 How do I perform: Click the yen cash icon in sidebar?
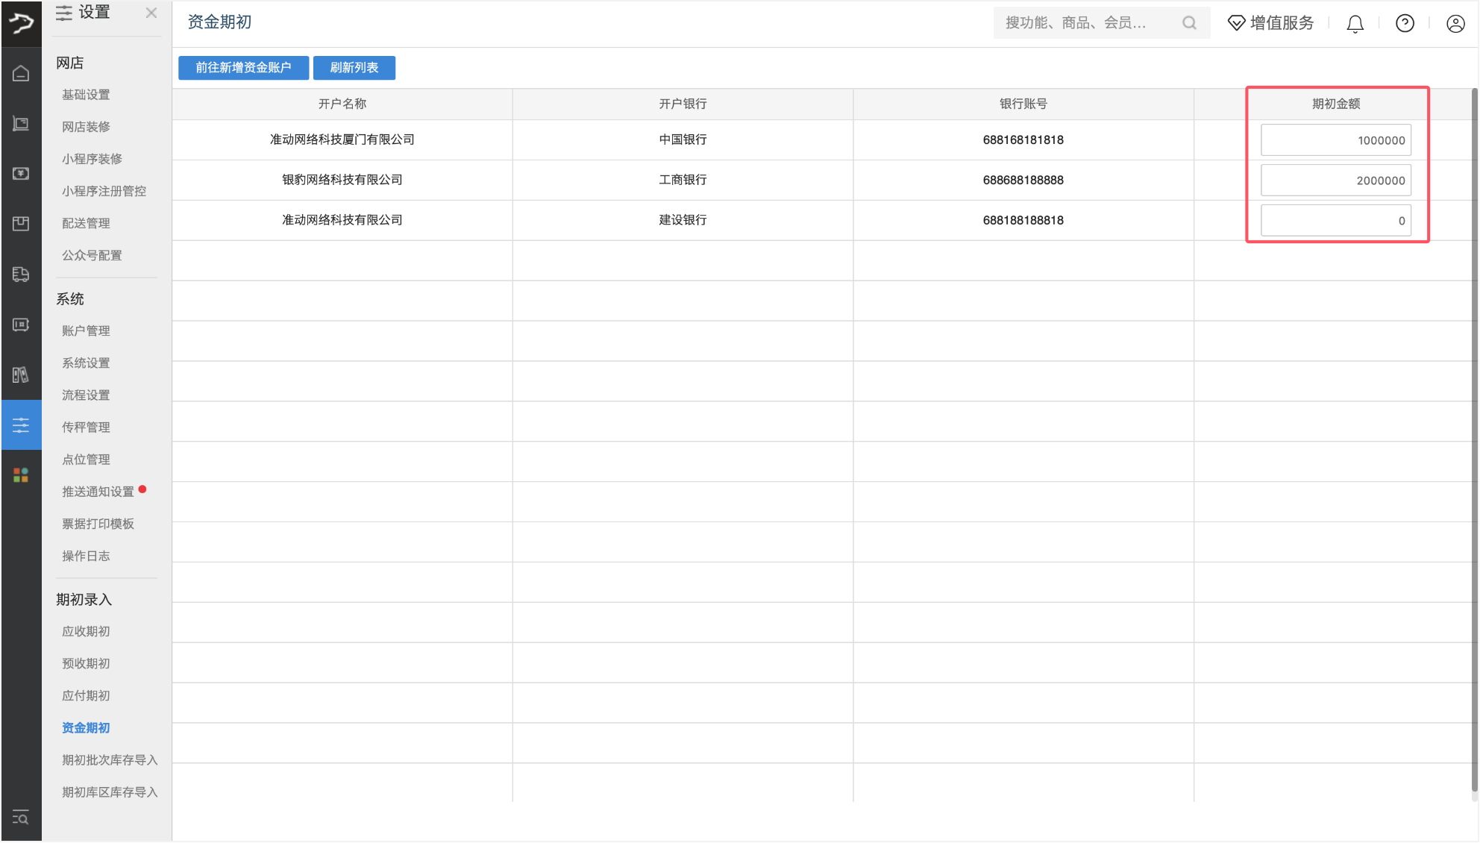click(21, 173)
